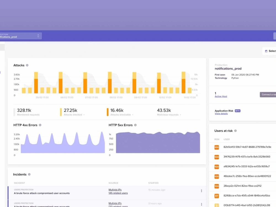
Task: Click the risk 100 badge for user 82b5b413
Action: point(217,147)
